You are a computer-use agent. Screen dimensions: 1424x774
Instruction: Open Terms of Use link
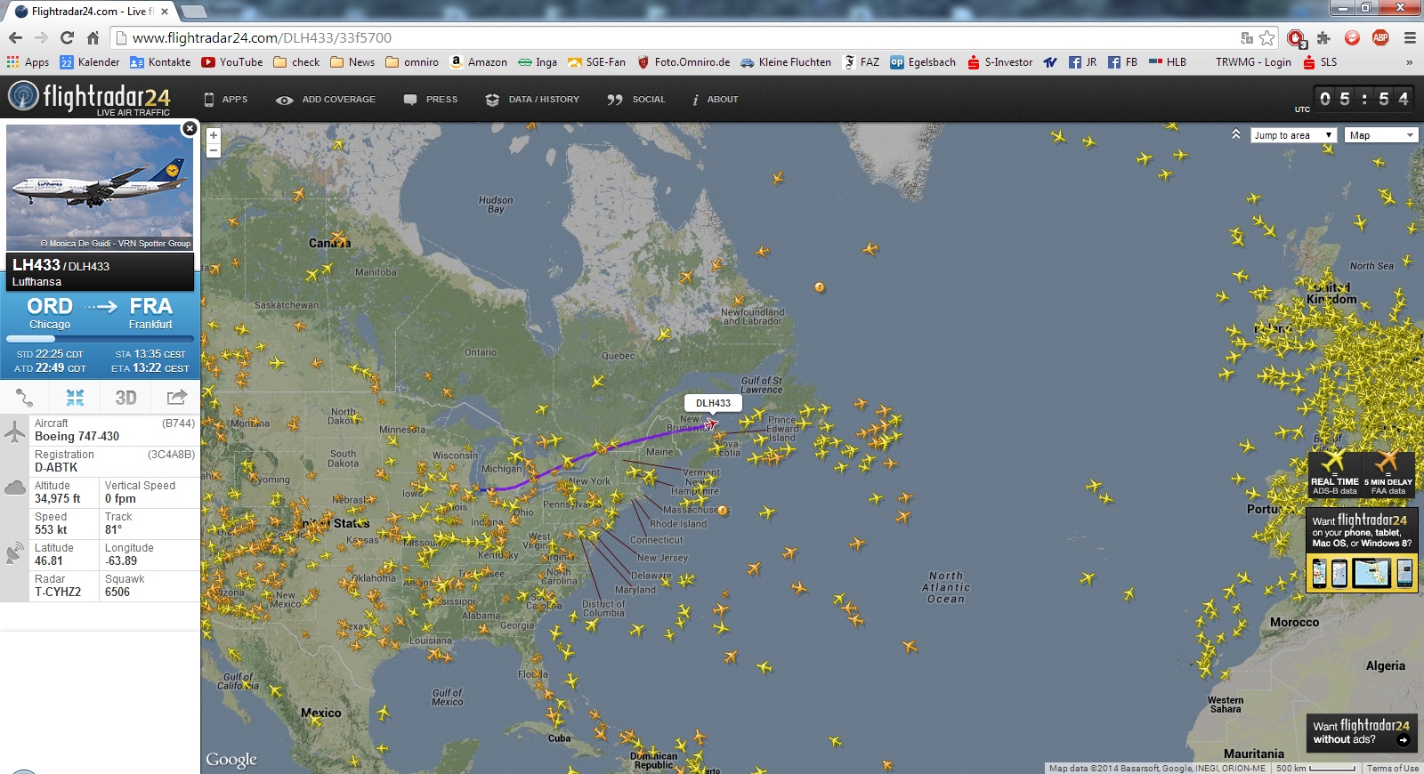pyautogui.click(x=1393, y=768)
